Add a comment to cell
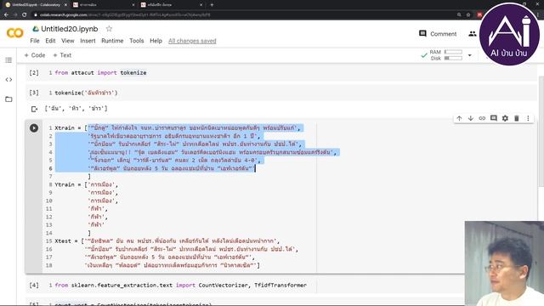 pyautogui.click(x=494, y=118)
